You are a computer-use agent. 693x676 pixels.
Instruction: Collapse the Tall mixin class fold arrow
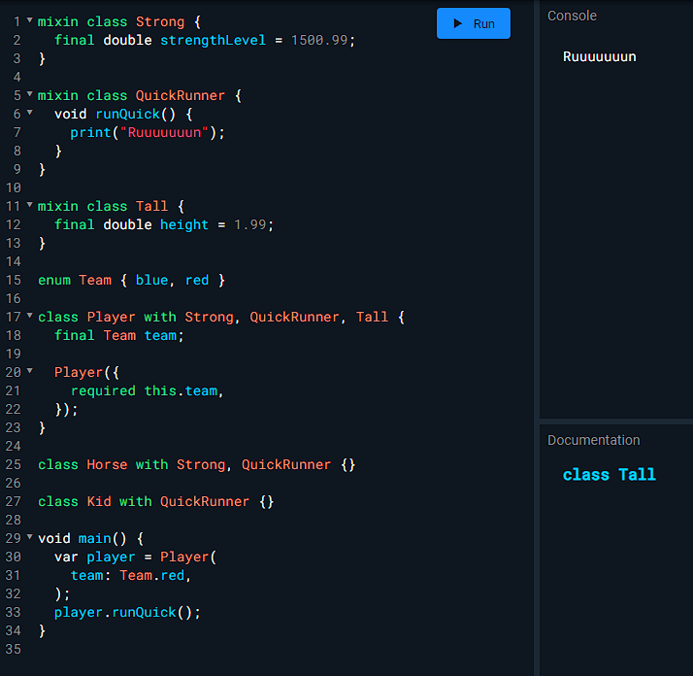coord(30,204)
